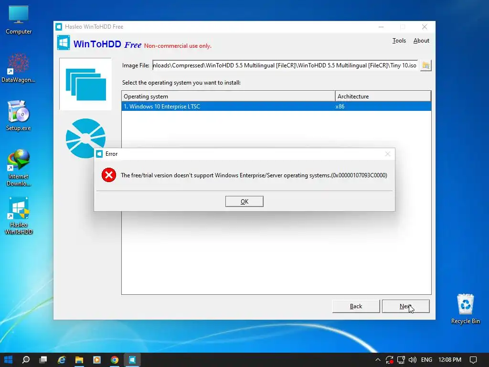The width and height of the screenshot is (489, 367).
Task: Open the Recycle Bin
Action: coord(465,309)
